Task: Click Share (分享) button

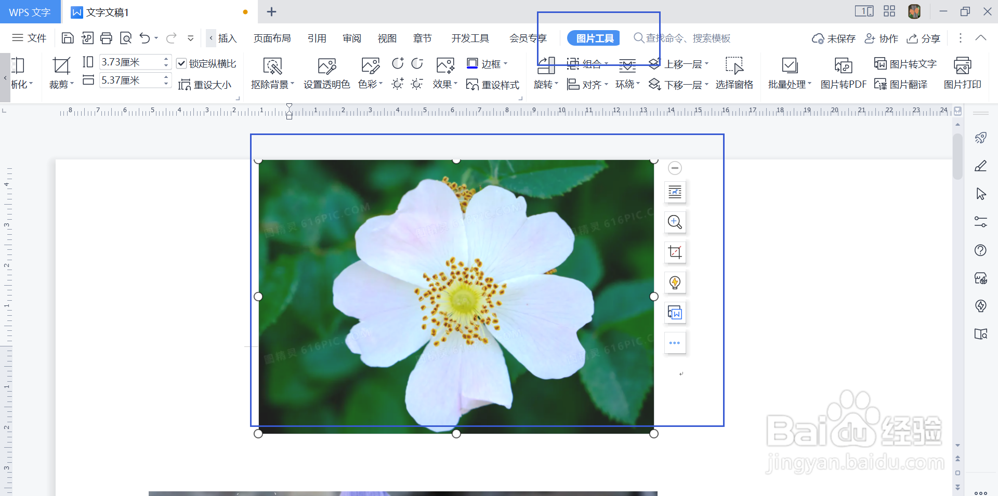Action: [x=923, y=38]
